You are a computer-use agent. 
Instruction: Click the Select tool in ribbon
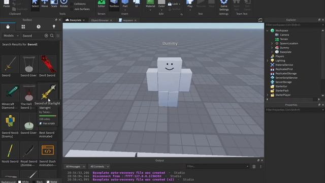click(x=35, y=4)
